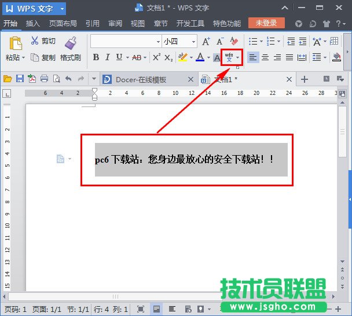Open the pinyin guide dropdown arrow

(238, 57)
